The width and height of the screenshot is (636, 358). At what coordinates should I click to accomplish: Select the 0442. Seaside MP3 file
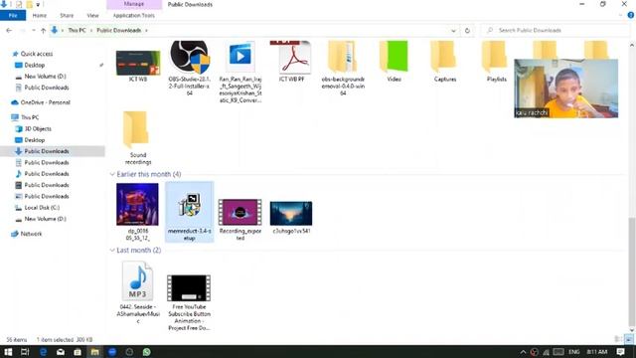click(138, 292)
